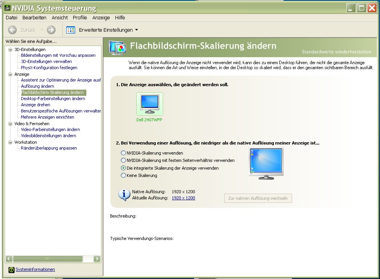380x279 pixels.
Task: Click Zur nativen Auflösung wechseln button
Action: 258,198
